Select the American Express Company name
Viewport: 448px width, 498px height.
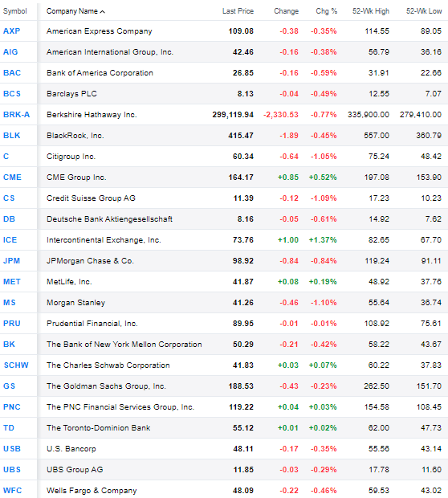point(100,31)
